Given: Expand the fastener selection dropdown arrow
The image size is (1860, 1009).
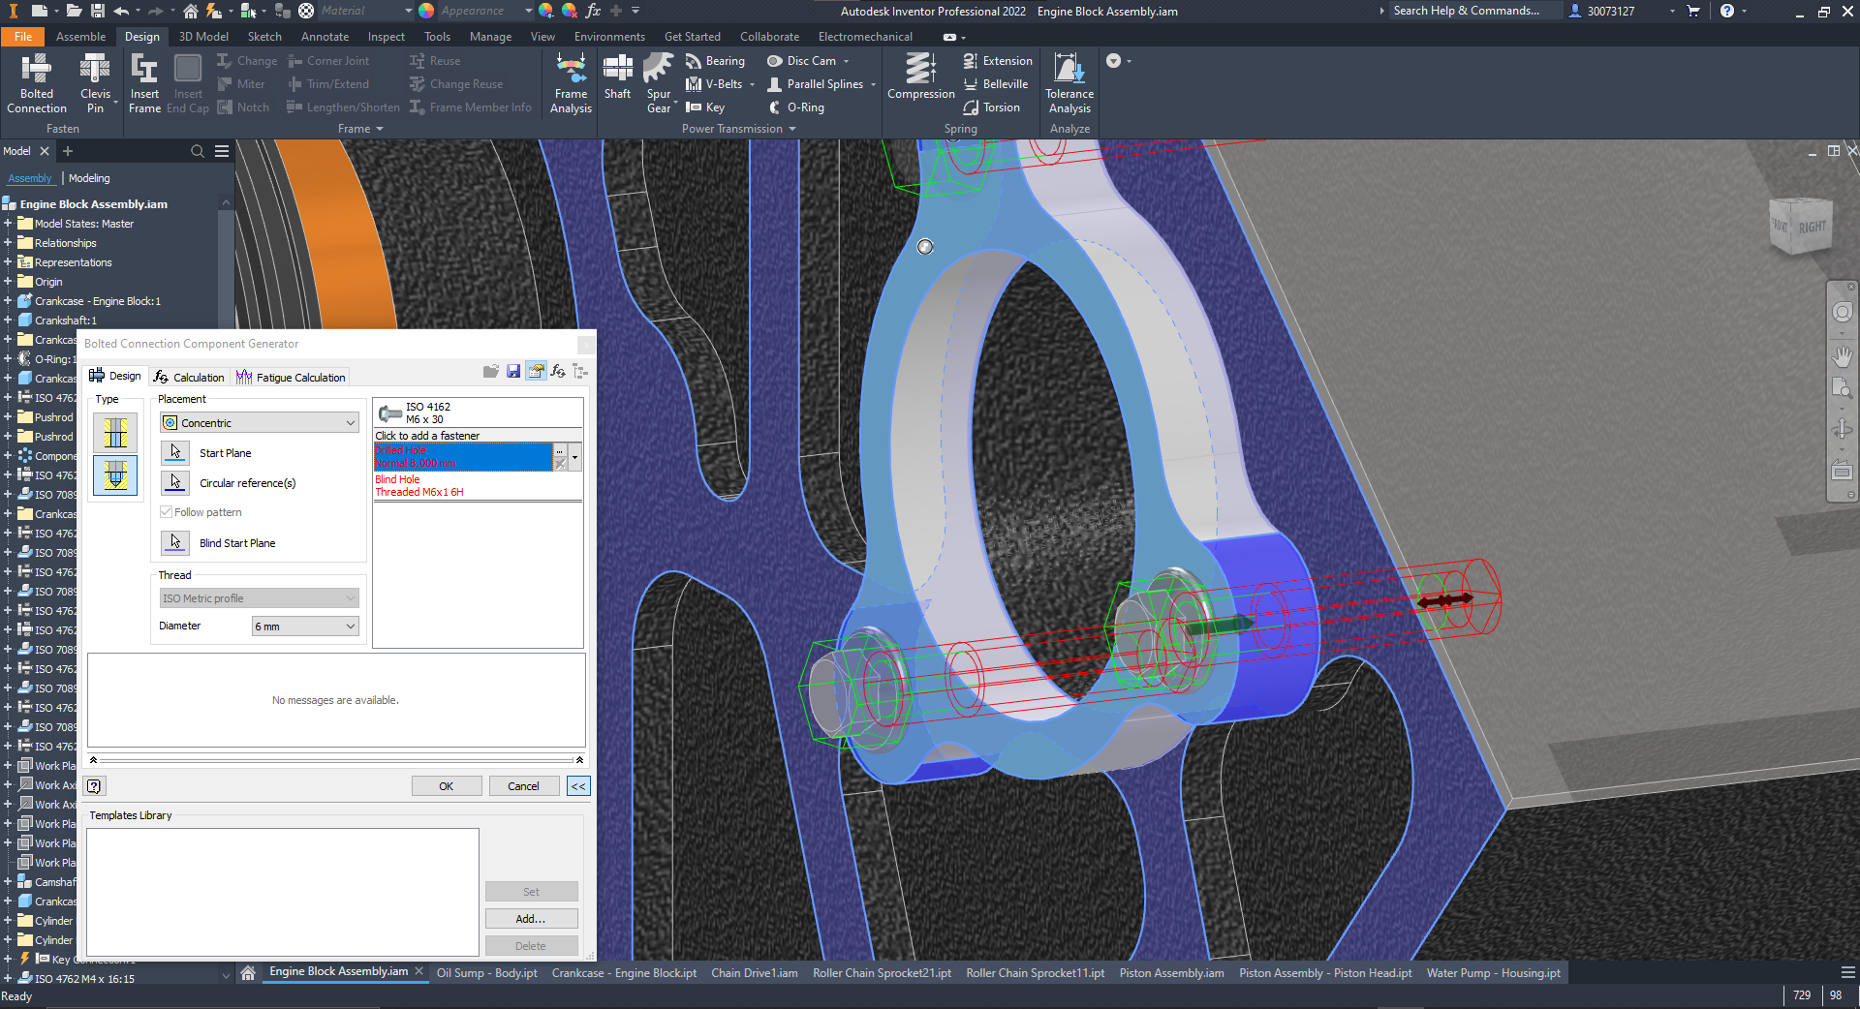Looking at the screenshot, I should pos(573,456).
